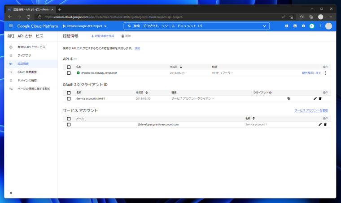
Task: Edit Service account client 1 pencil icon
Action: tap(315, 98)
